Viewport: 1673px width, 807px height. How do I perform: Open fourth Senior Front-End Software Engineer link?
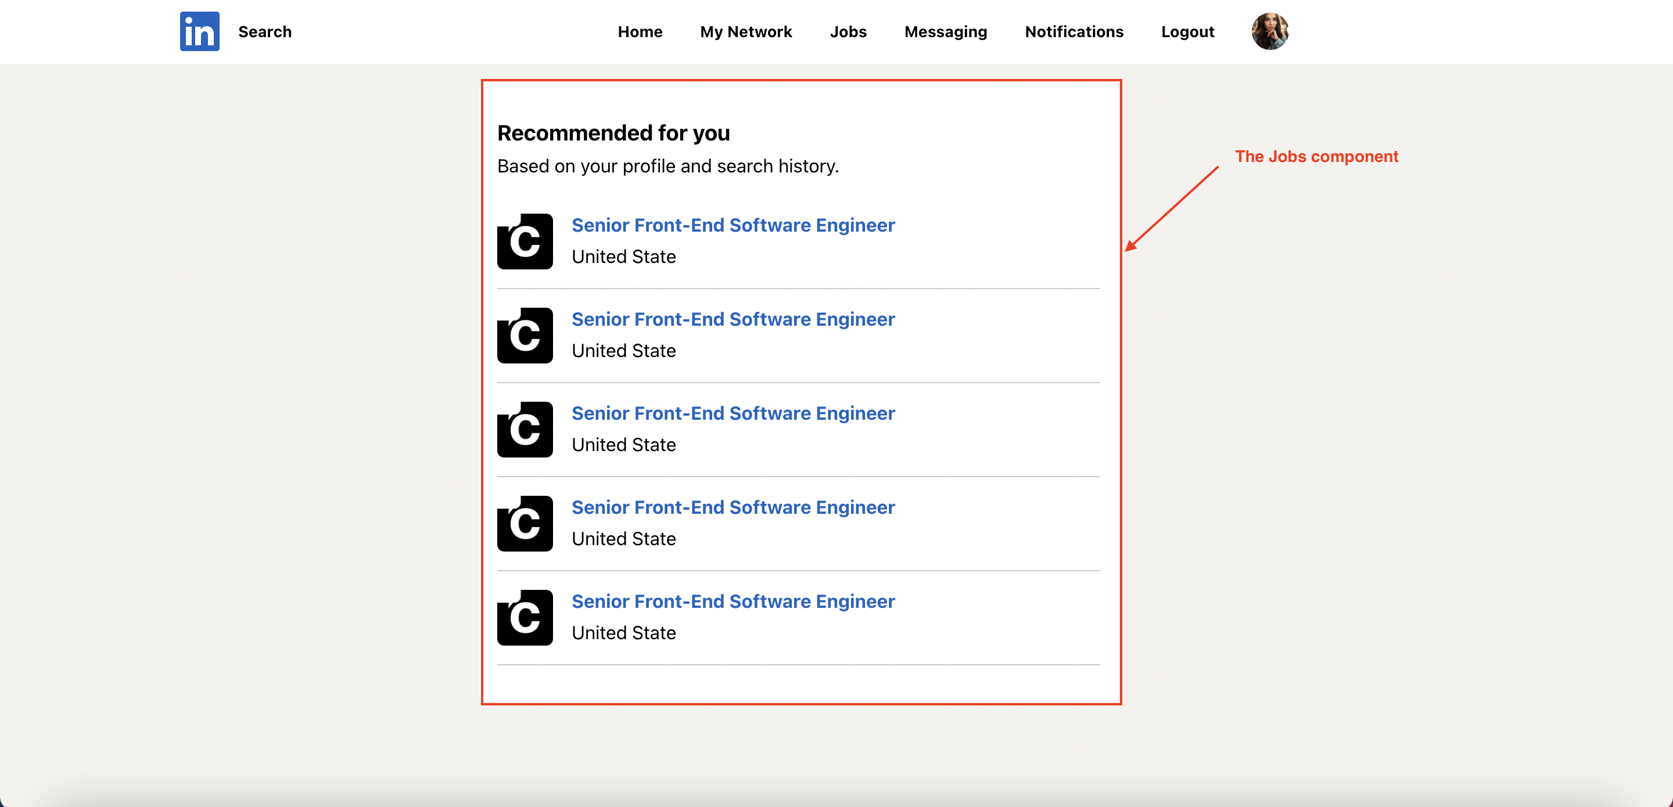[733, 507]
